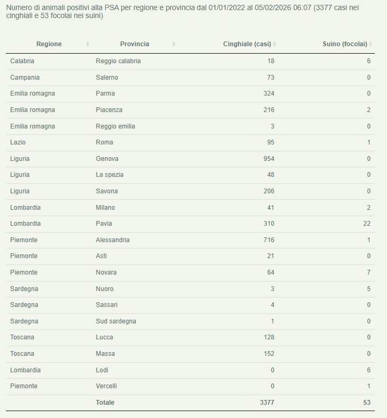Select the Reggio calabria province cell
Viewport: 387px width, 418px height.
(118, 61)
